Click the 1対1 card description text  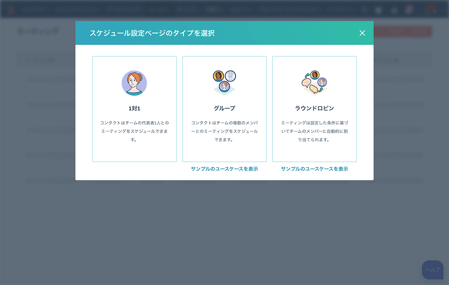click(134, 131)
